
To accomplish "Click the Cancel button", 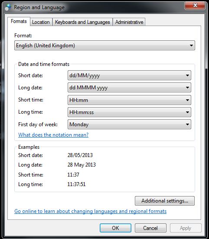I will point(150,228).
